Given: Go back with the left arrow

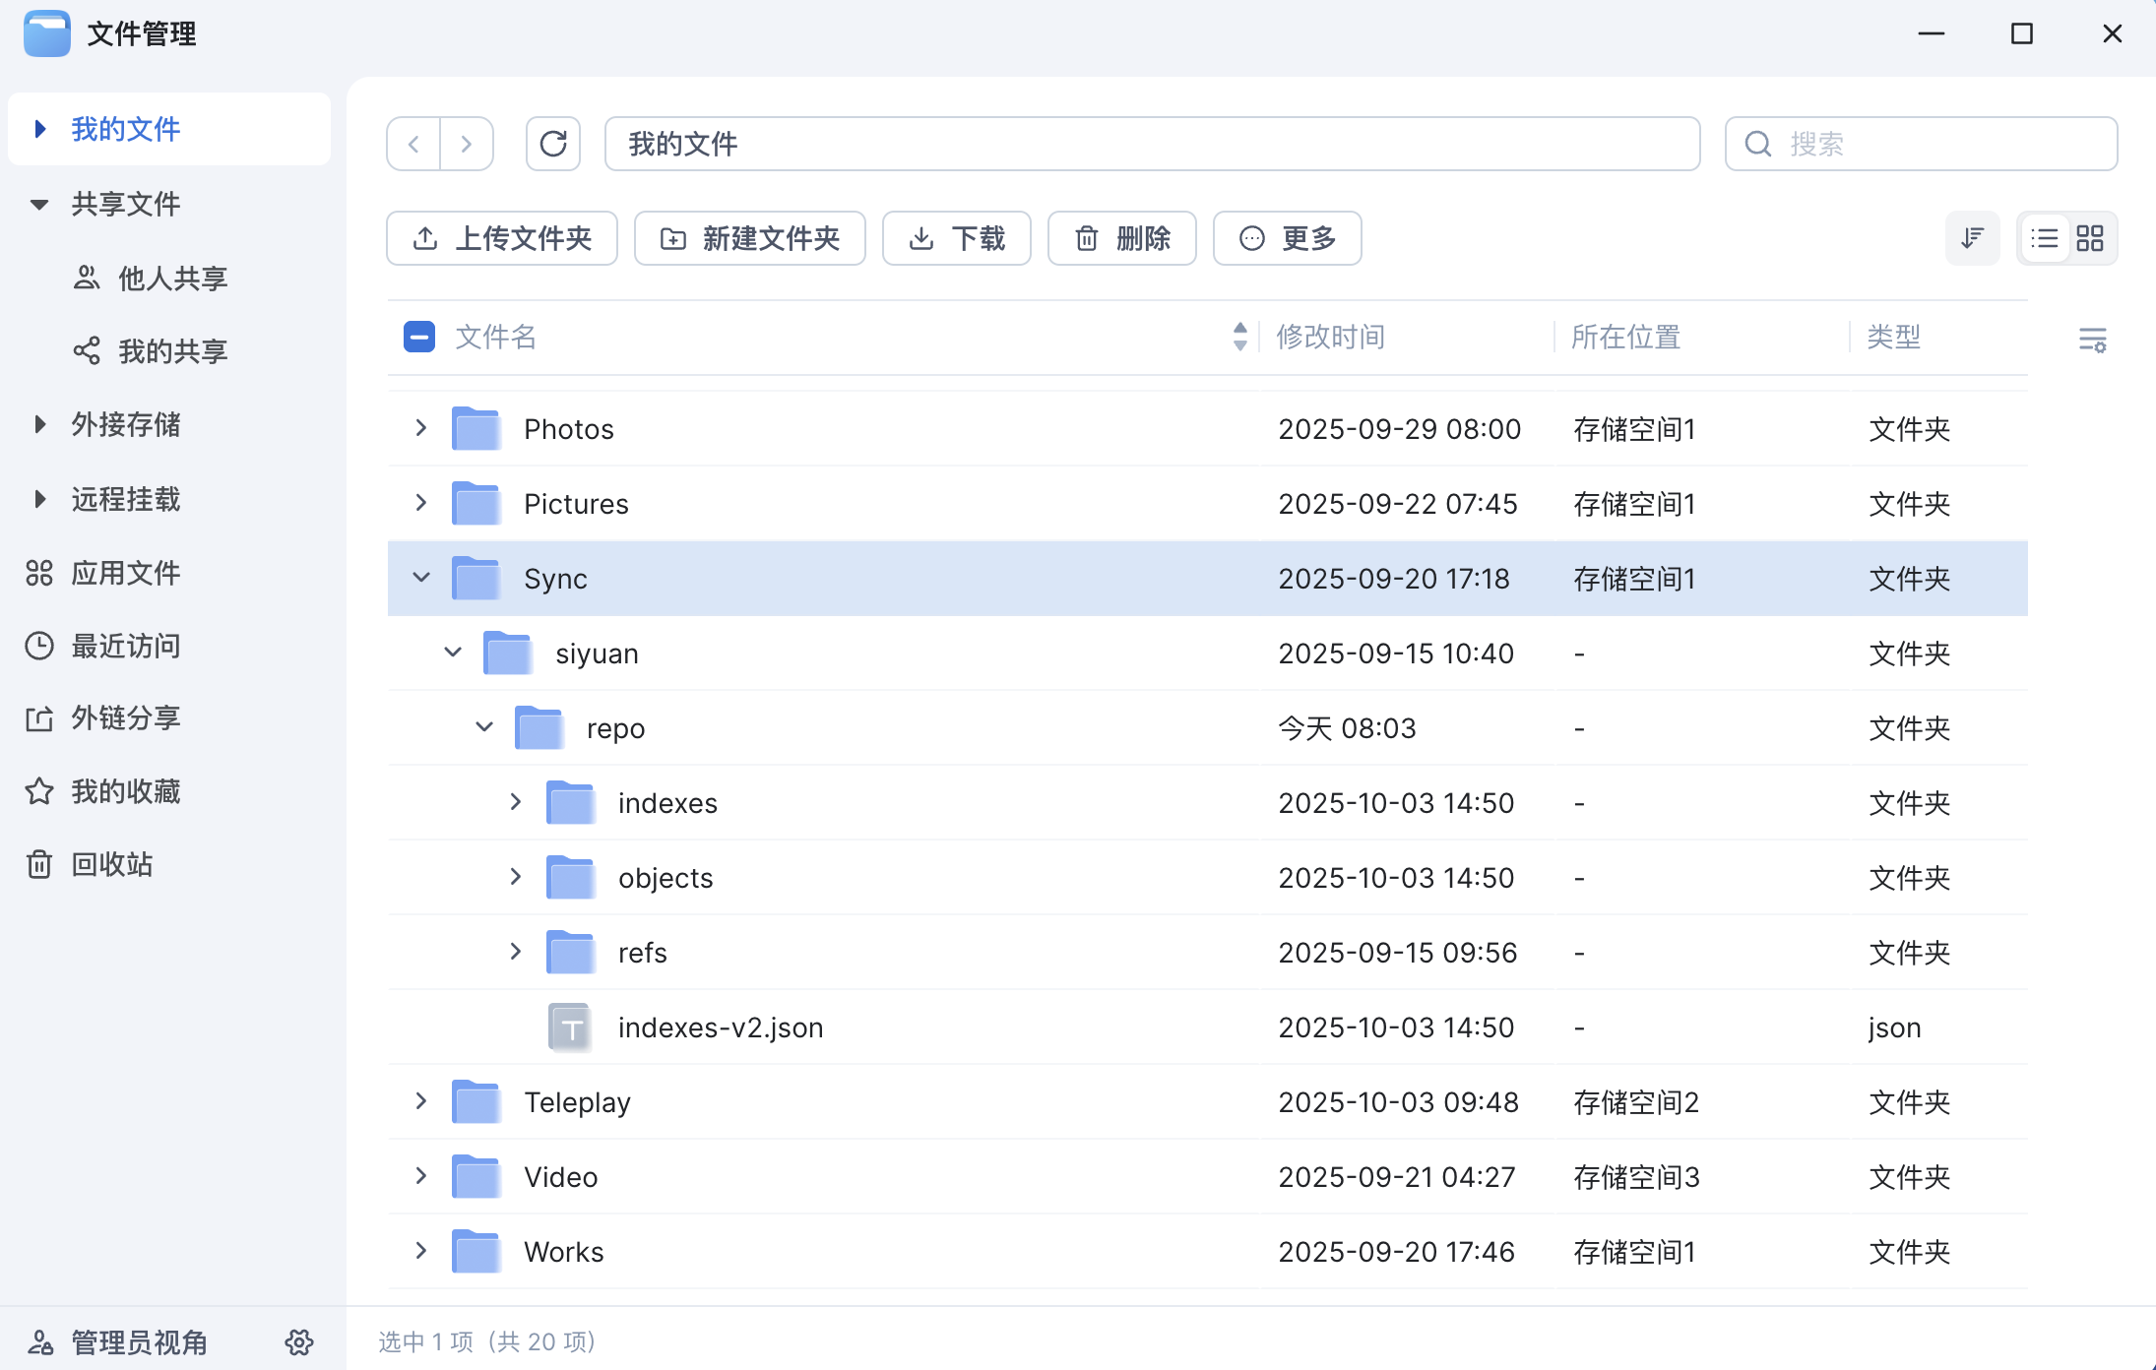Looking at the screenshot, I should 414,144.
